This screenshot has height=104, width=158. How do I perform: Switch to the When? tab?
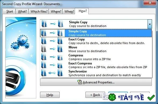[x=69, y=11]
